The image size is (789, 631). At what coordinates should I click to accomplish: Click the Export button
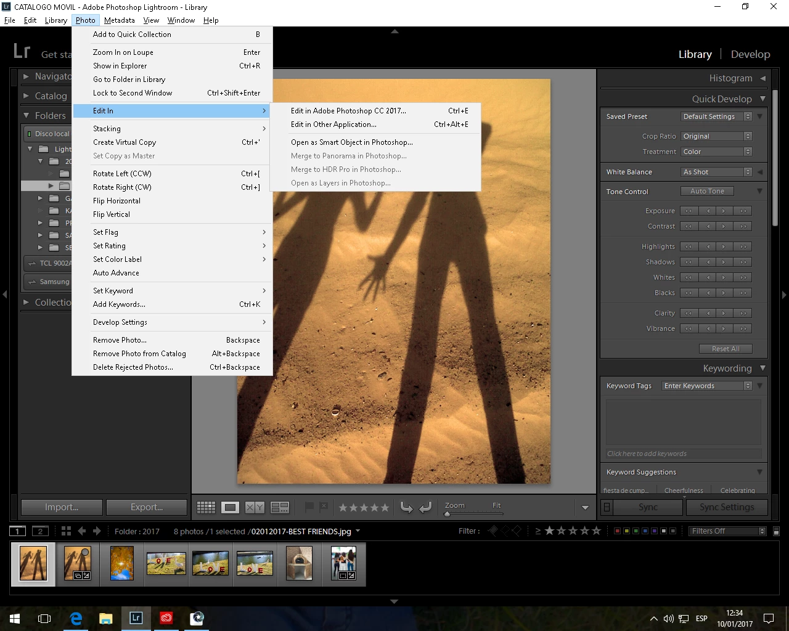pyautogui.click(x=147, y=507)
